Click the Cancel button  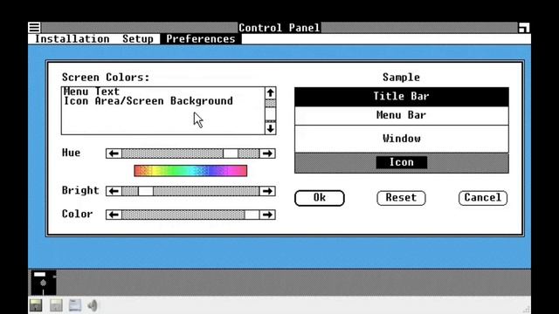(x=483, y=198)
